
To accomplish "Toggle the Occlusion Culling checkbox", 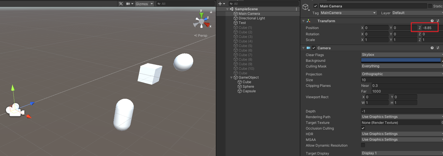I will point(363,128).
